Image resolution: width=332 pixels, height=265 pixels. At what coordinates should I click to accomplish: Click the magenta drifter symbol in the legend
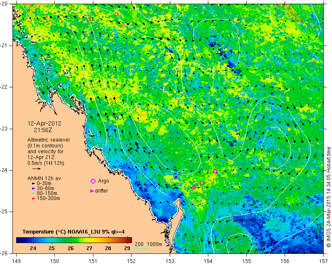click(x=92, y=191)
